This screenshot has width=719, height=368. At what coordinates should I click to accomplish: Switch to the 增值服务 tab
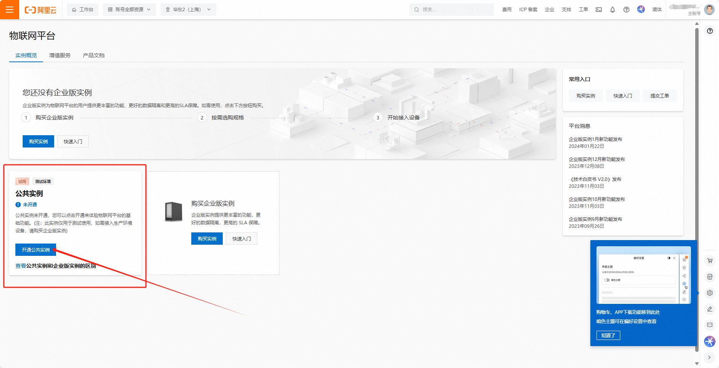[60, 55]
